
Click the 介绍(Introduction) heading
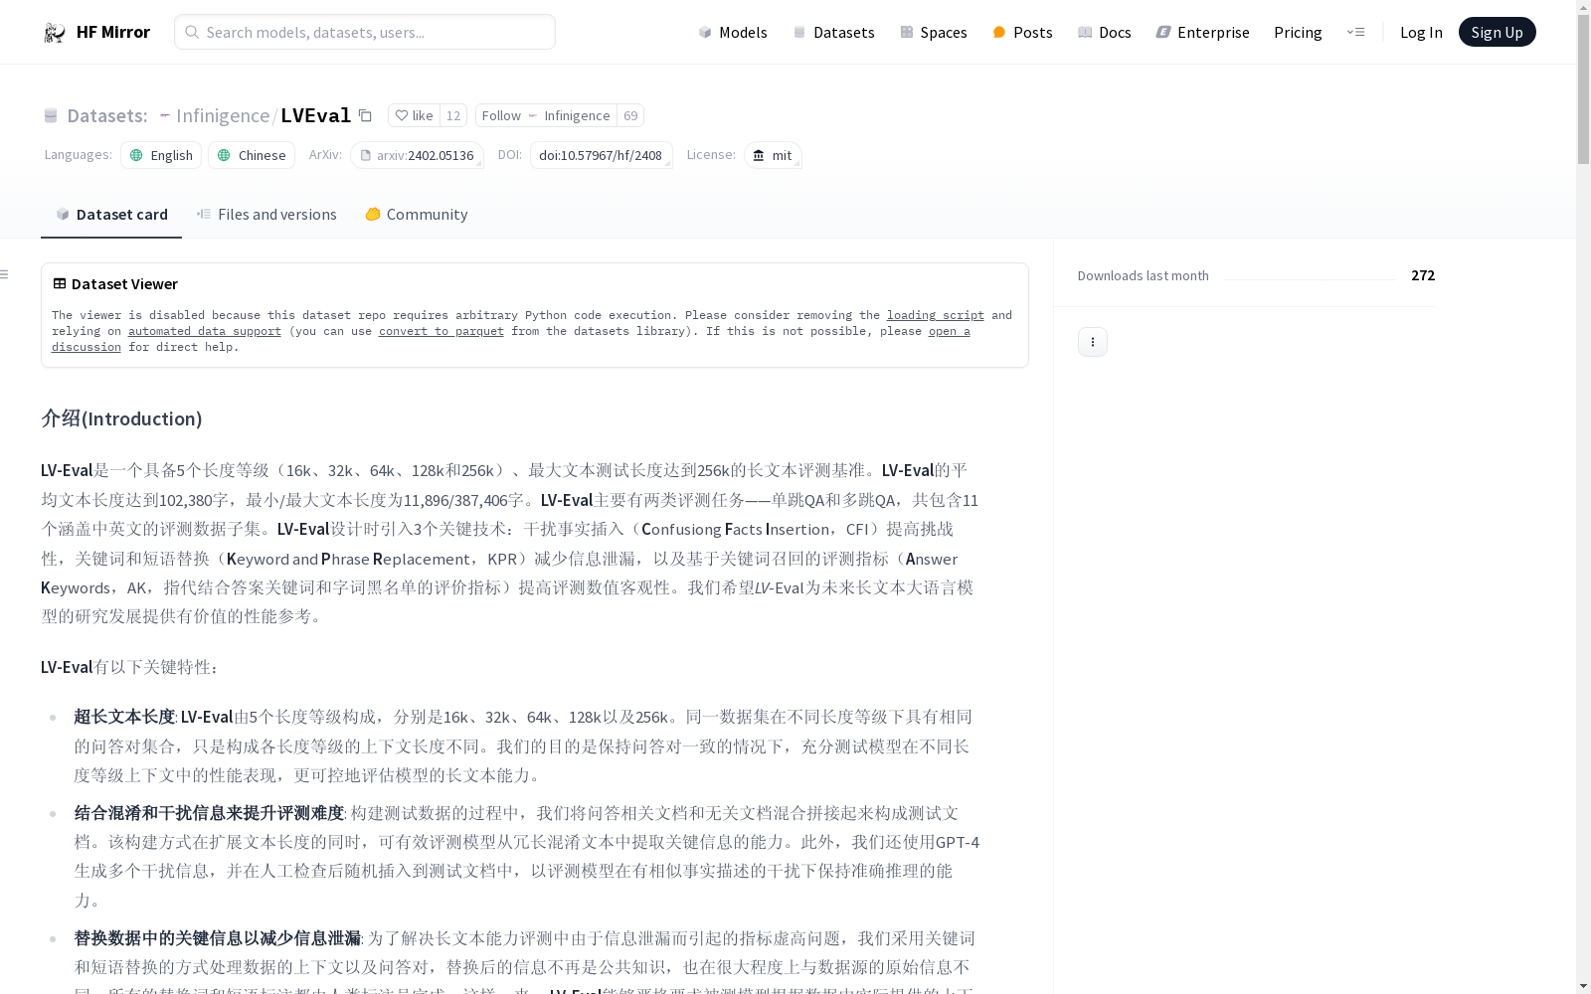pyautogui.click(x=121, y=418)
